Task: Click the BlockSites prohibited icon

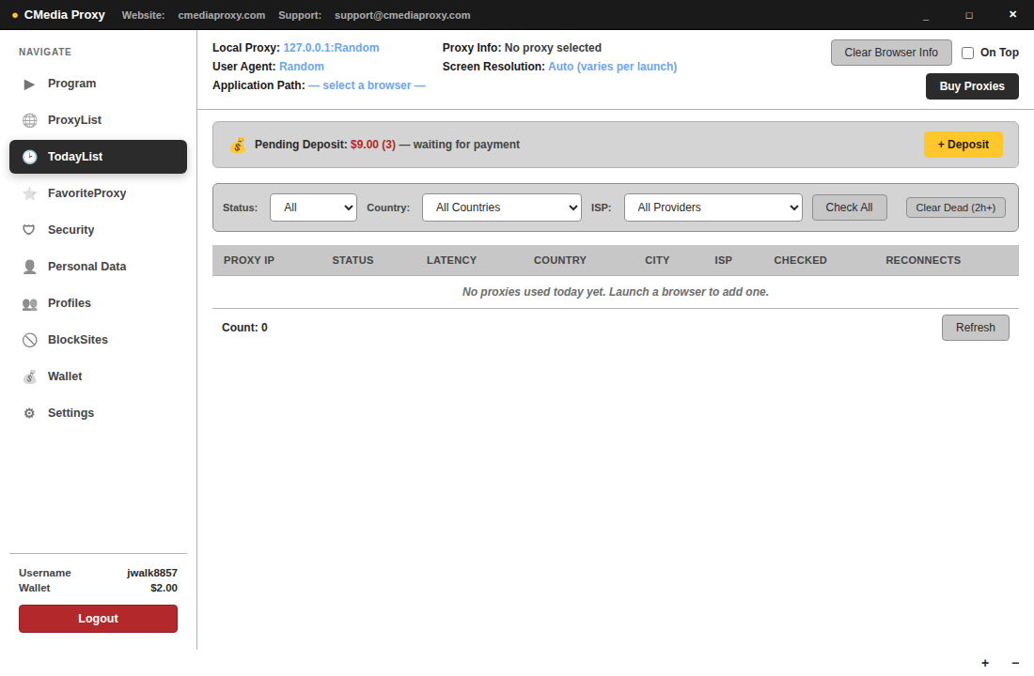Action: pos(30,340)
